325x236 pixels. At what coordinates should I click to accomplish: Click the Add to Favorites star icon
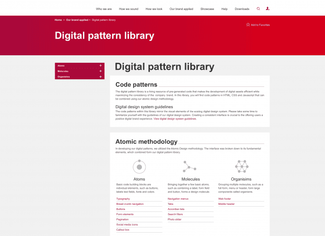point(248,25)
